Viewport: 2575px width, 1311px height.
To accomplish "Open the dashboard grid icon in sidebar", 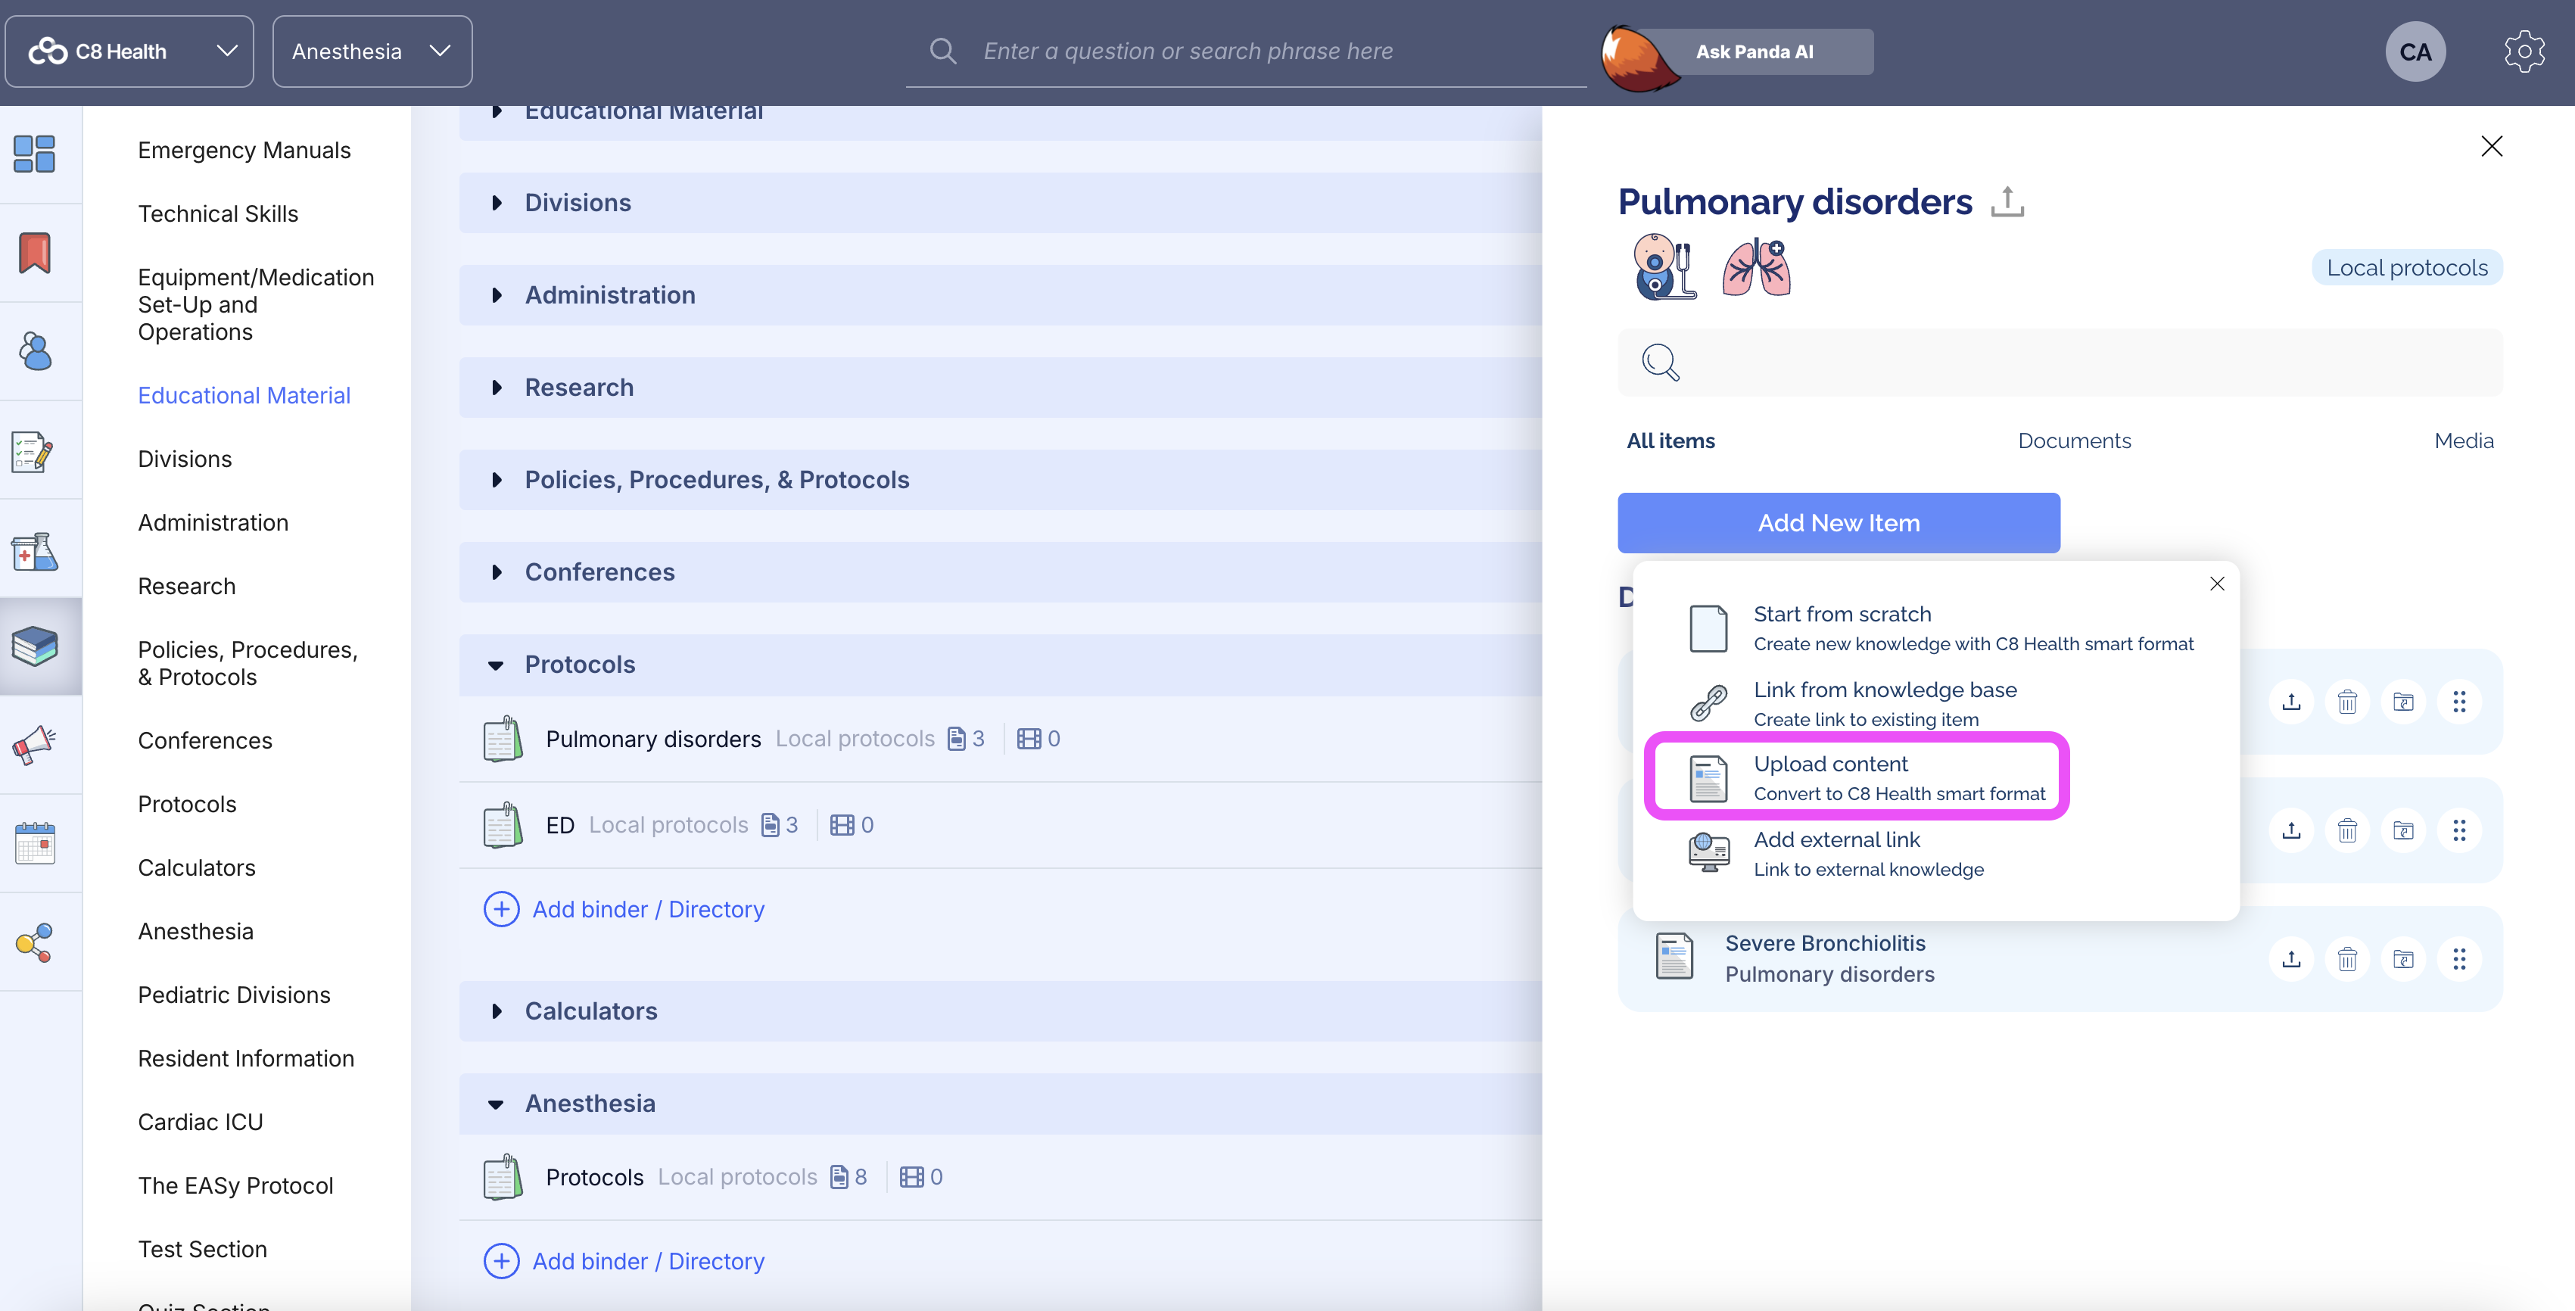I will 34,154.
